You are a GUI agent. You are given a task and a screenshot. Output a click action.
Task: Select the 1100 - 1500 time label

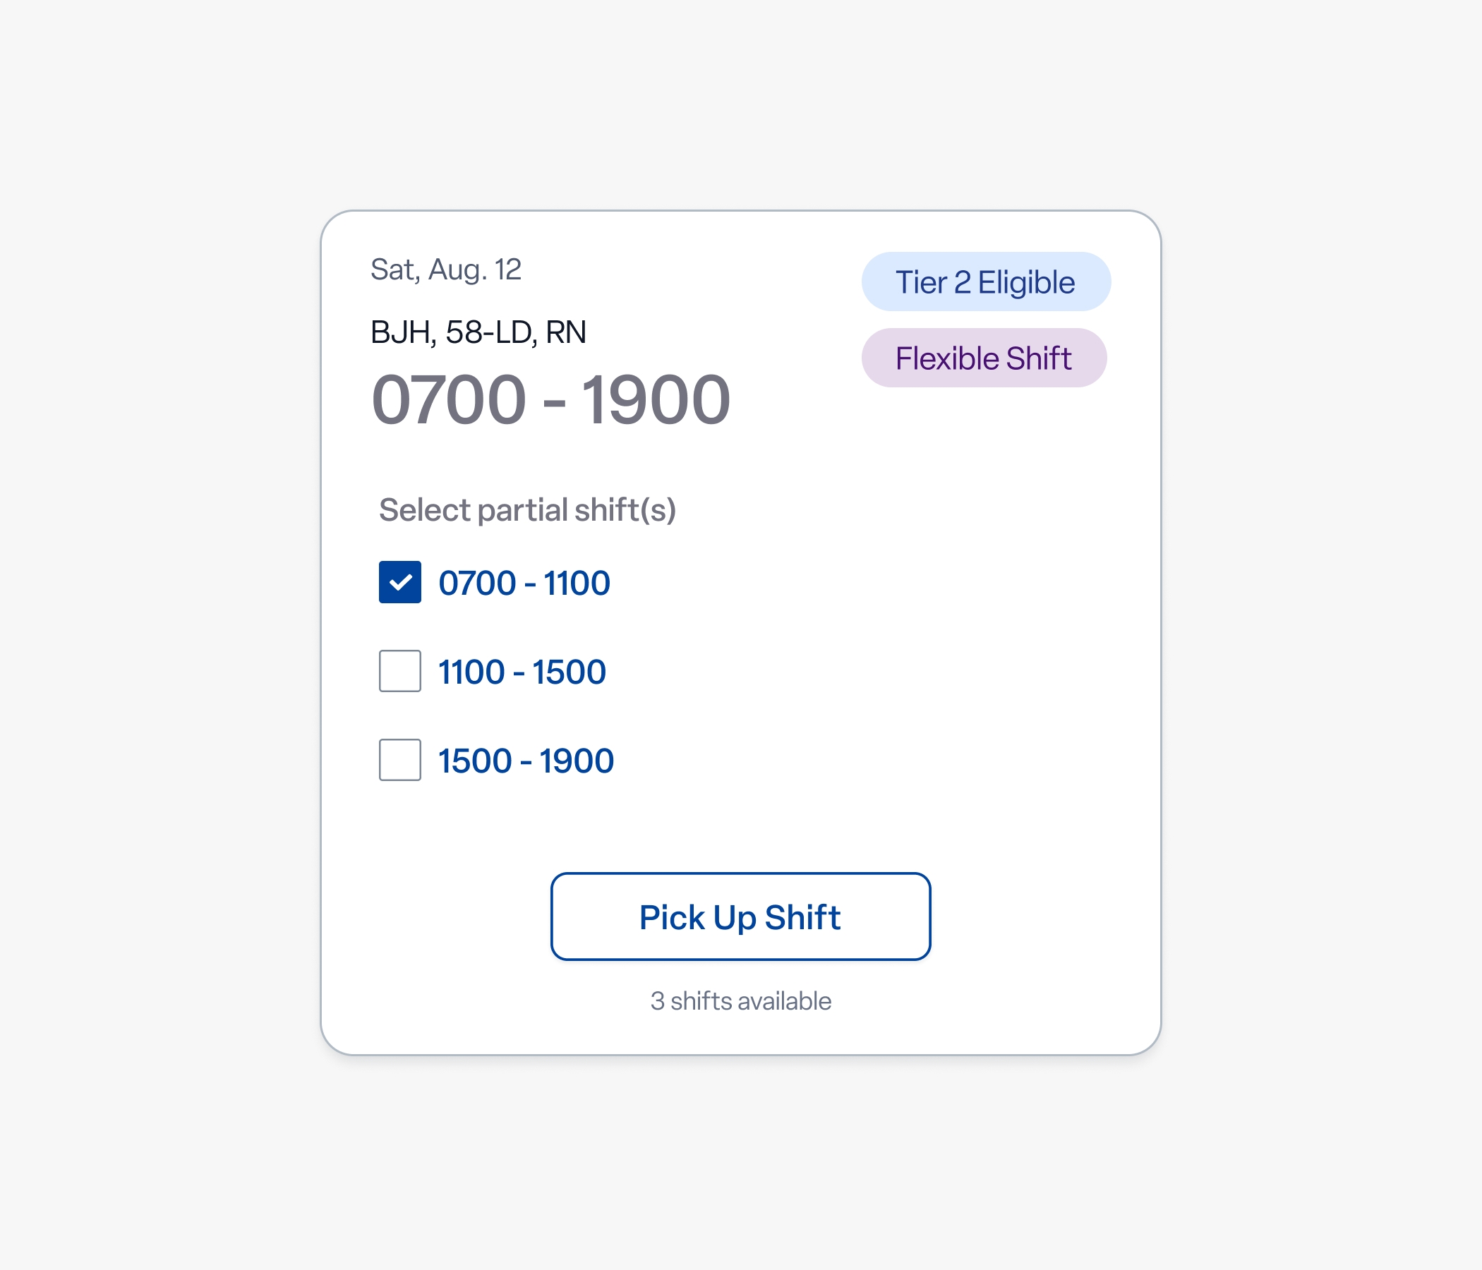pyautogui.click(x=522, y=671)
